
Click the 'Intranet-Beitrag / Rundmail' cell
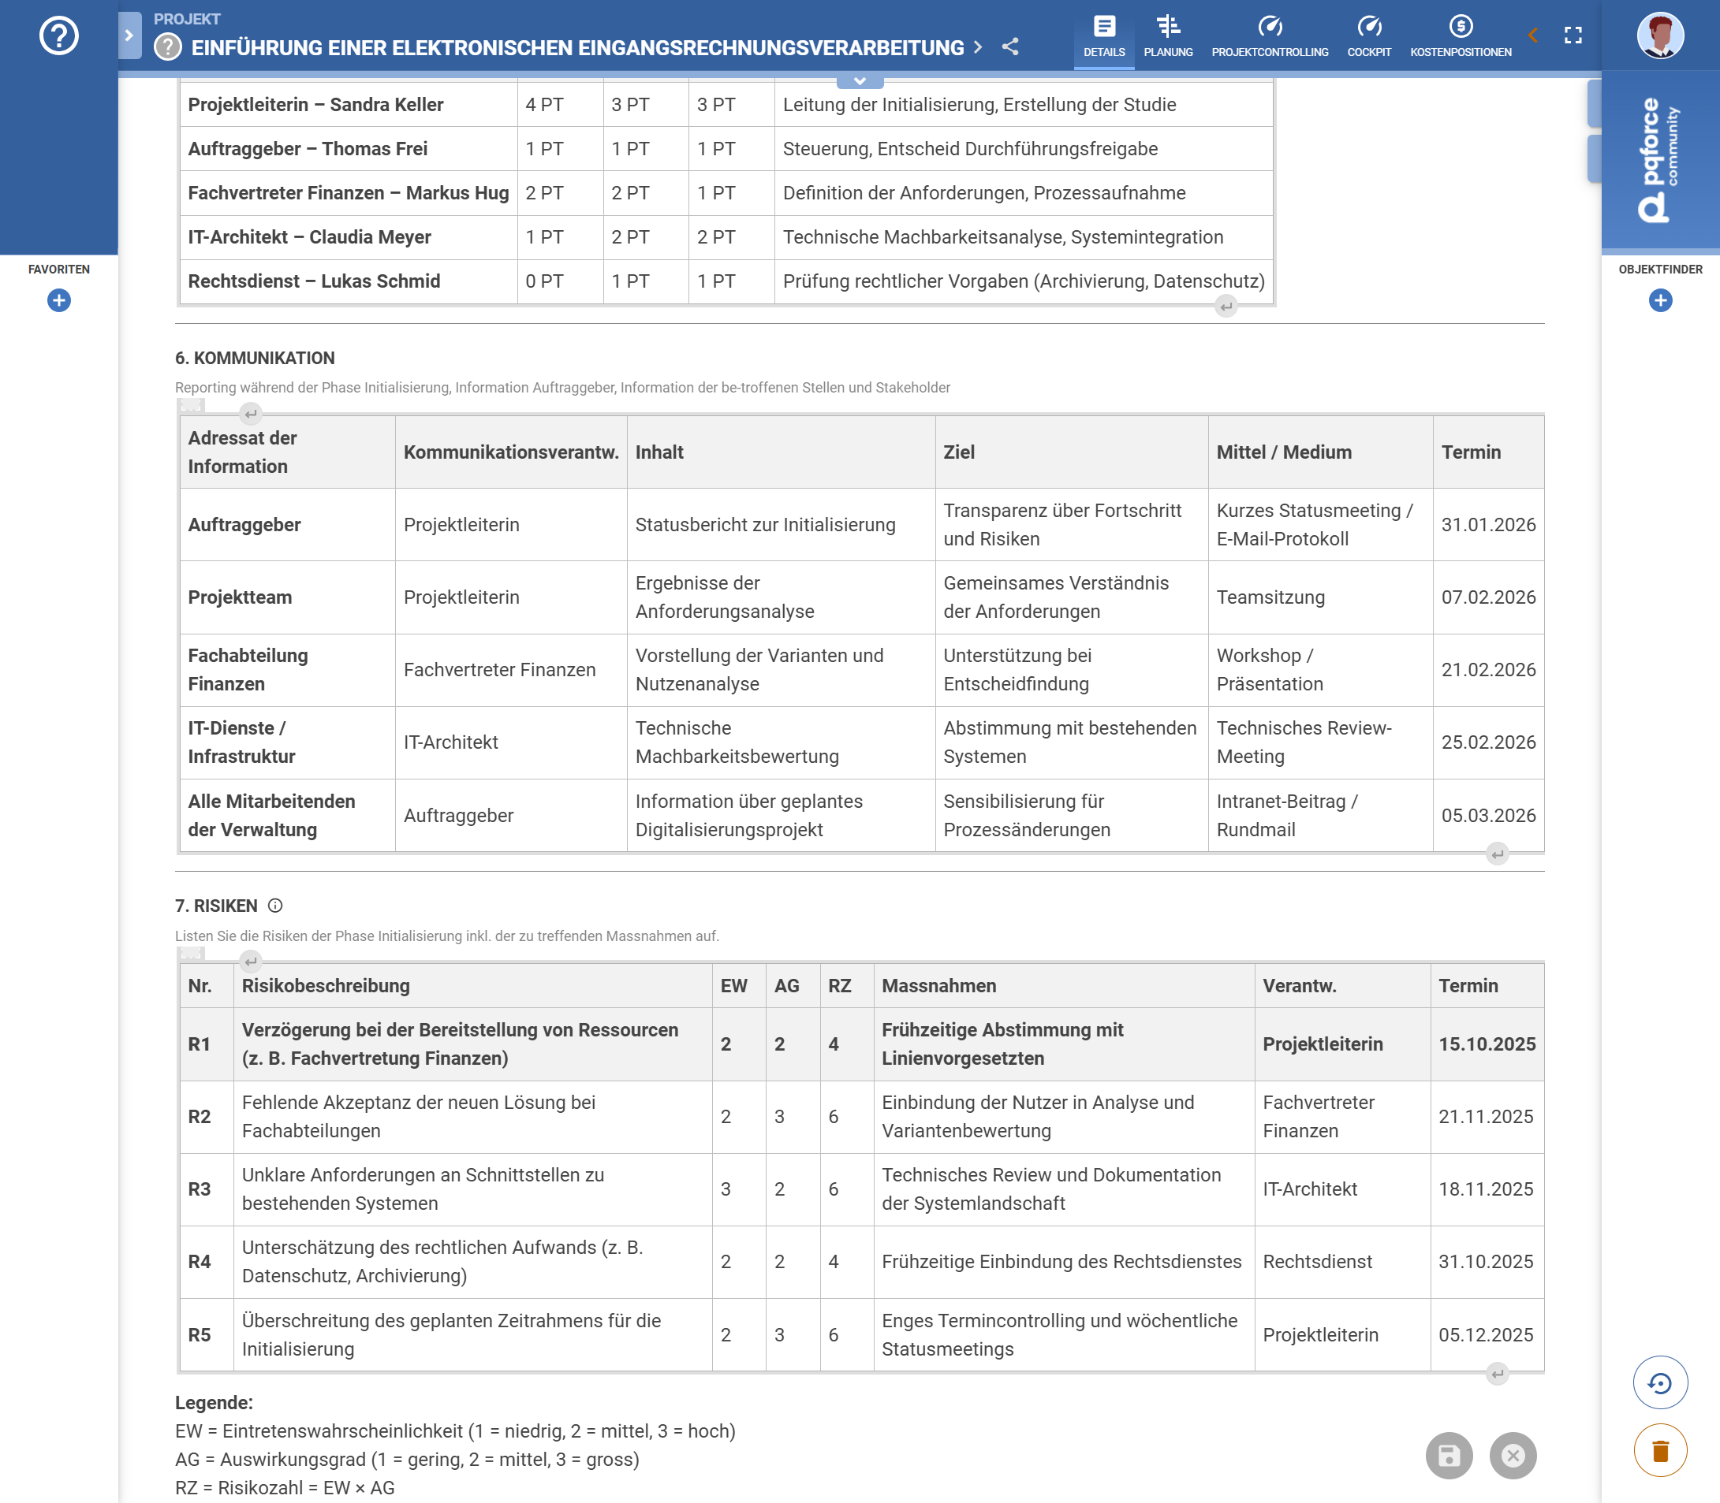(x=1321, y=816)
